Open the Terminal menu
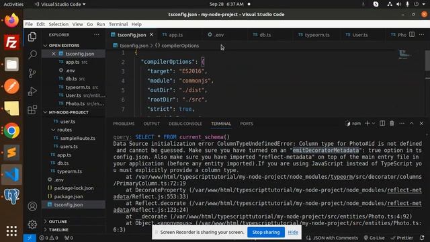Viewport: 430px width, 242px height. pos(118,24)
